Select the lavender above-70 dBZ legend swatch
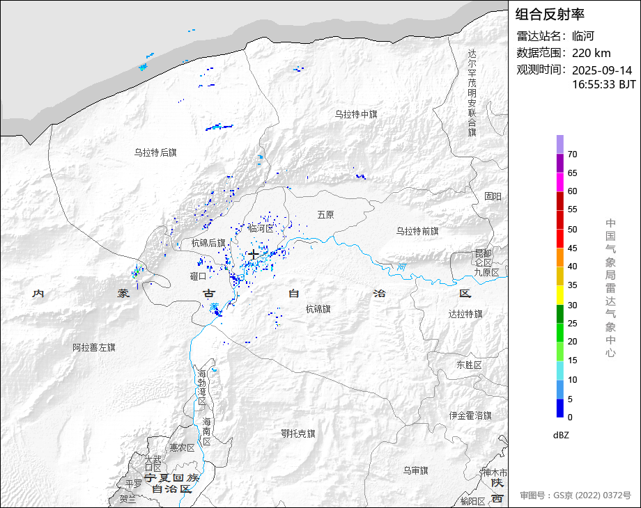This screenshot has height=508, width=641. coord(560,145)
